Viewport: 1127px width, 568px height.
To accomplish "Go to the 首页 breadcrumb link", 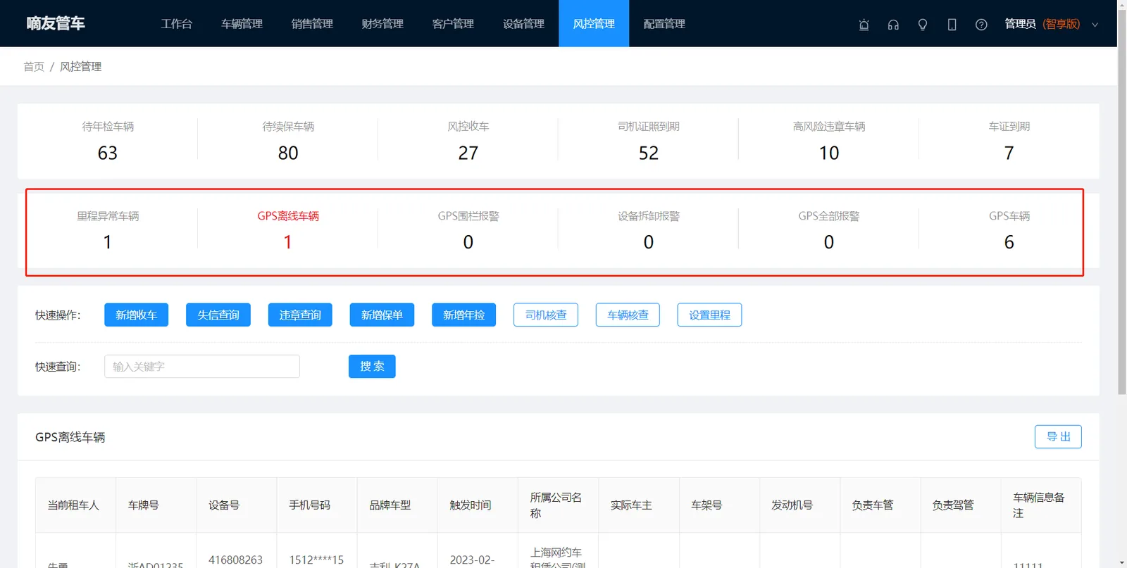I will tap(34, 66).
